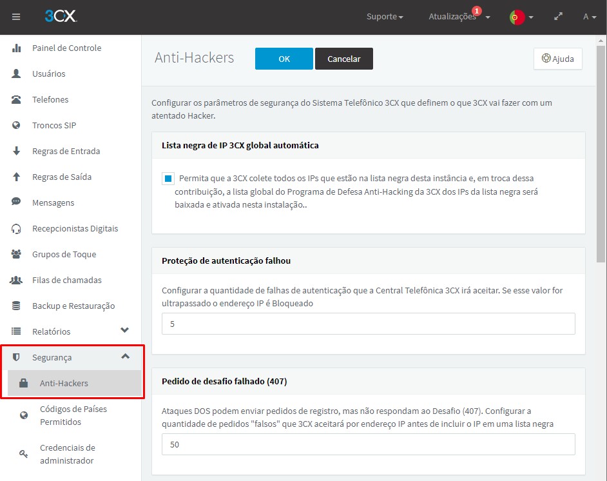Open Grupos de Toque

64,254
